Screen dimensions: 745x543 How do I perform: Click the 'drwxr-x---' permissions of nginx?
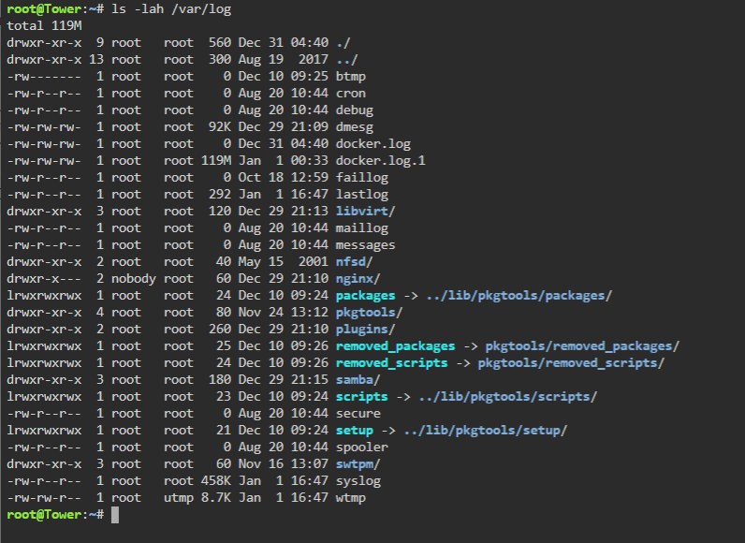click(44, 279)
